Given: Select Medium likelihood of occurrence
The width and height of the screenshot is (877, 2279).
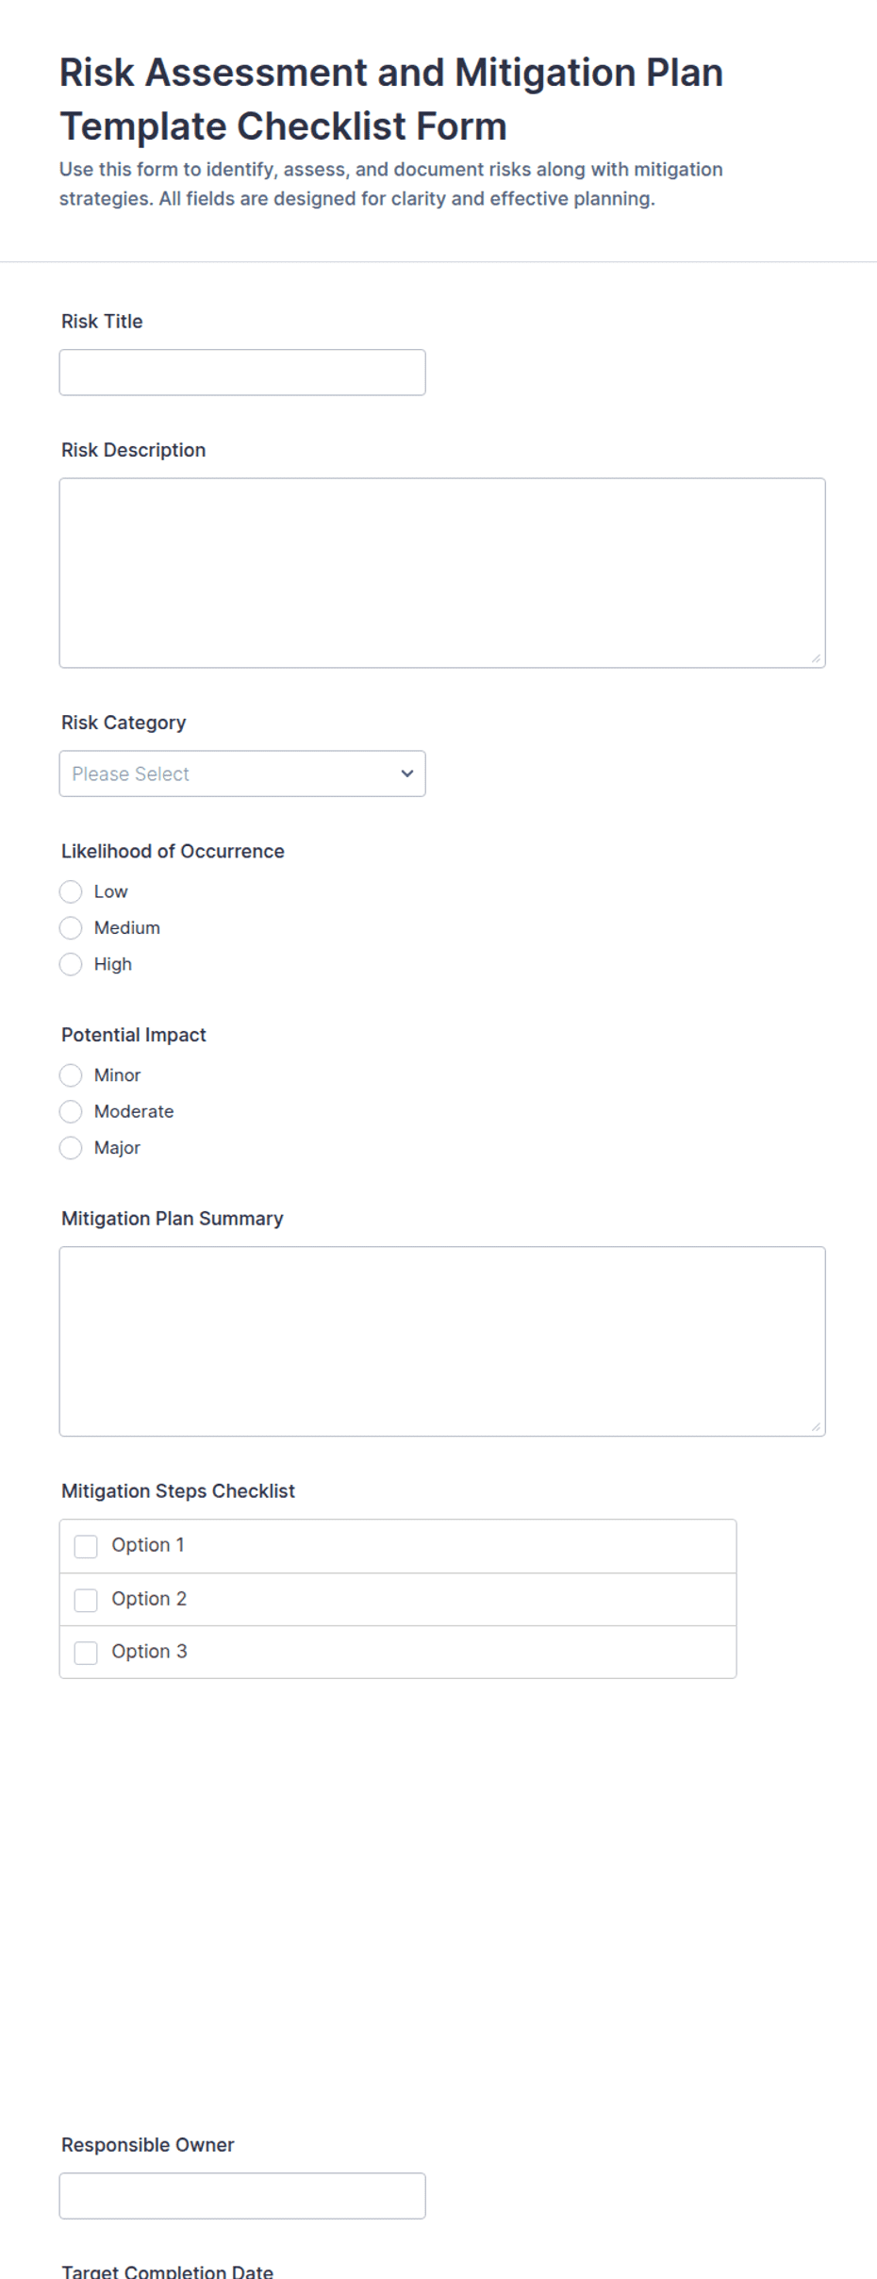Looking at the screenshot, I should click(71, 928).
